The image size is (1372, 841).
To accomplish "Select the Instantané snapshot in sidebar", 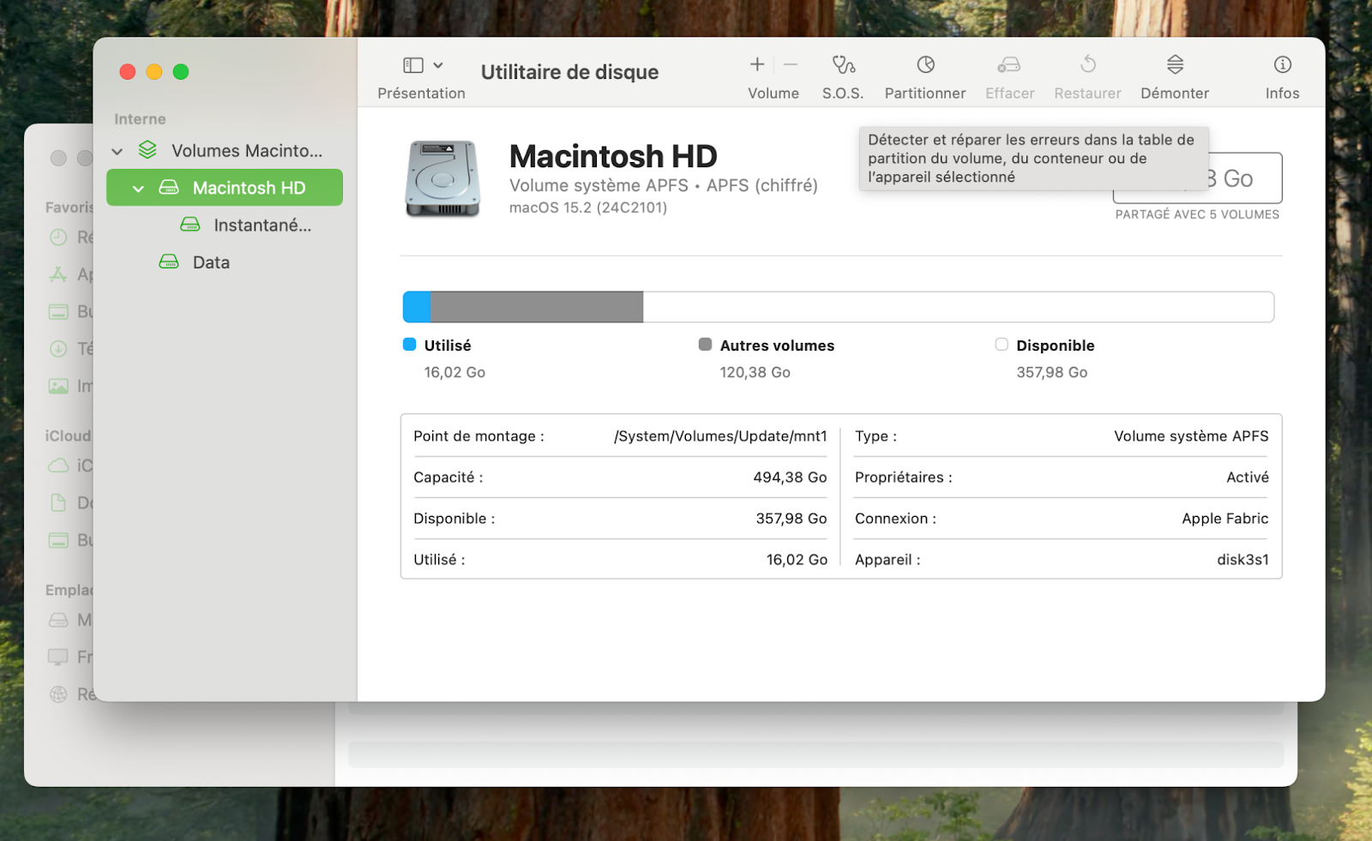I will (262, 225).
